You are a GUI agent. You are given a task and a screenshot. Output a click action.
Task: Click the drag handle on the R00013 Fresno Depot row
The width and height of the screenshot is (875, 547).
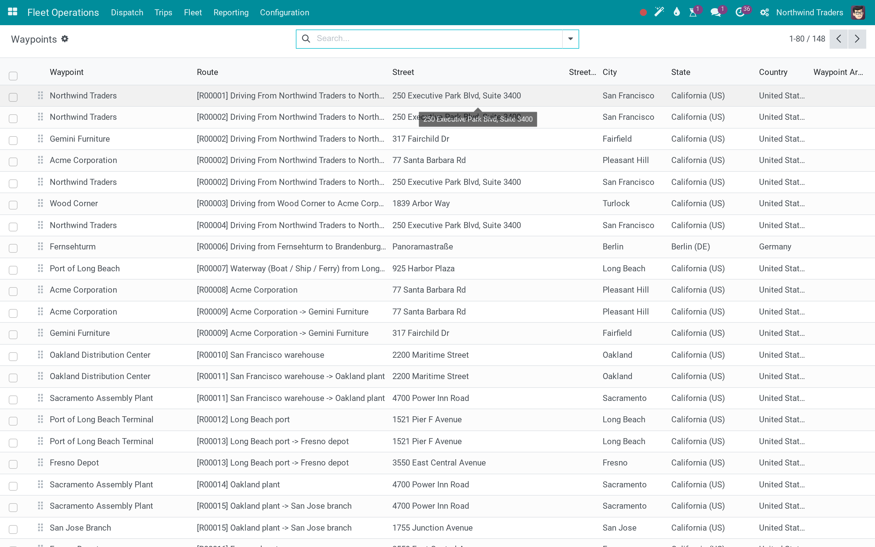click(40, 462)
